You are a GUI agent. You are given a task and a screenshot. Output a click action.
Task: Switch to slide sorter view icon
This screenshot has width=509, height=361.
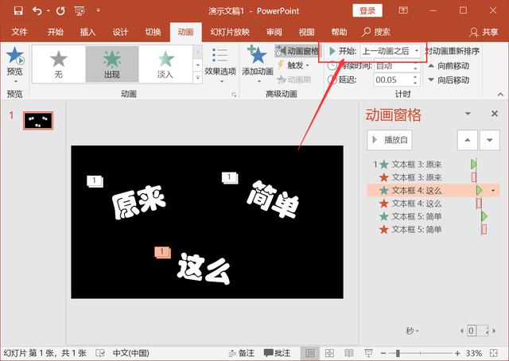329,353
